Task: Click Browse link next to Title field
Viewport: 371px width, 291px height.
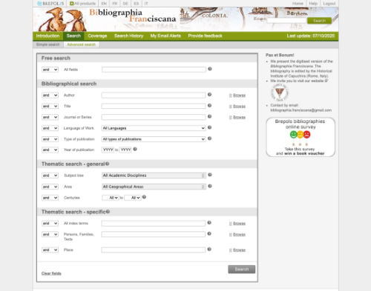Action: 239,107
